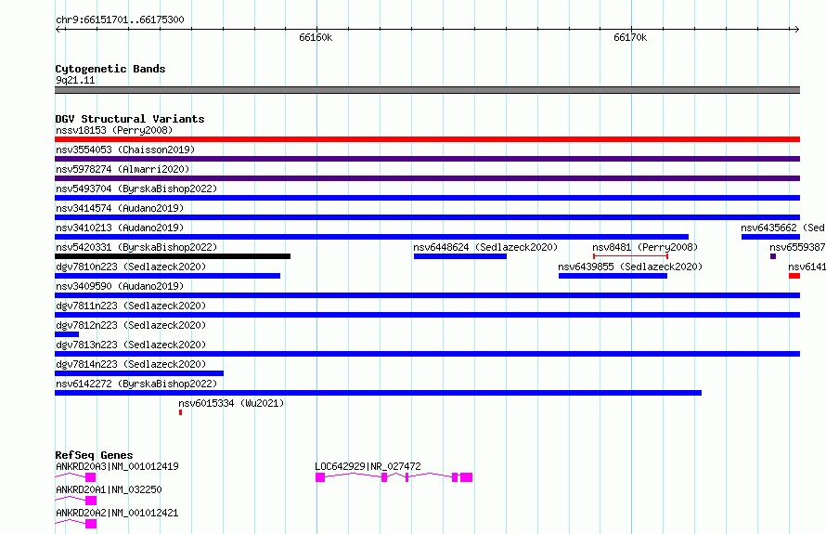This screenshot has height=534, width=826.
Task: Click the red nssv18153 variant bar
Action: (427, 139)
